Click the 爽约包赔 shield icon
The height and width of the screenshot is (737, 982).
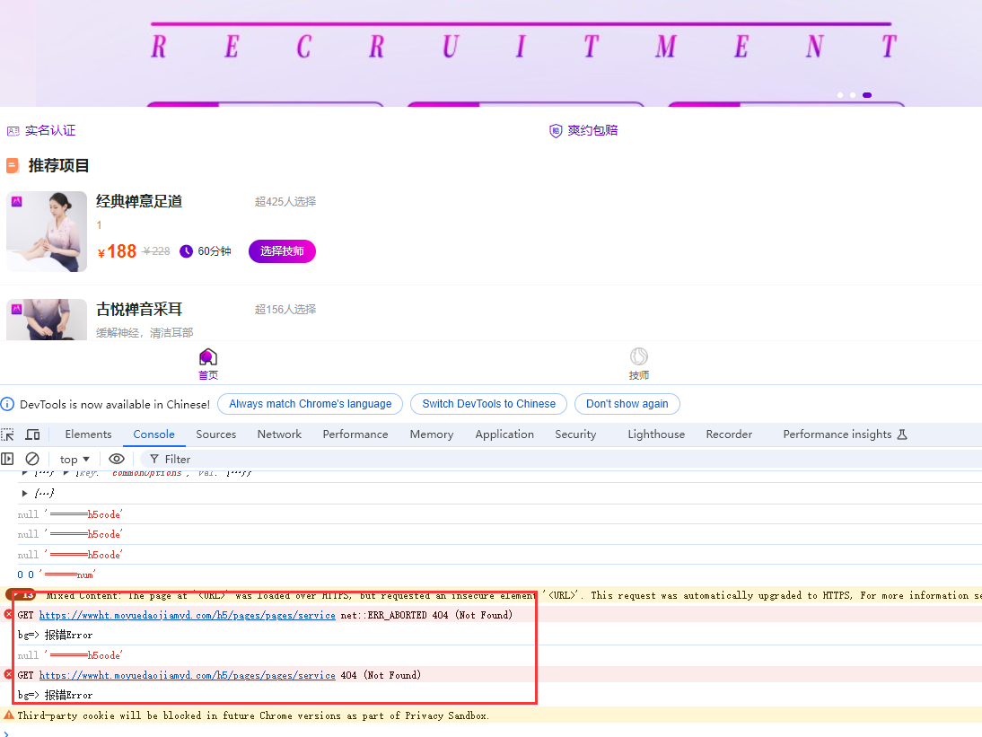click(556, 130)
